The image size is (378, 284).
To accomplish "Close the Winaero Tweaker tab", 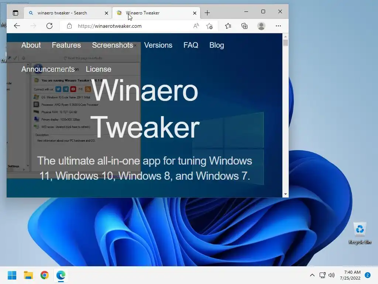I will [195, 13].
